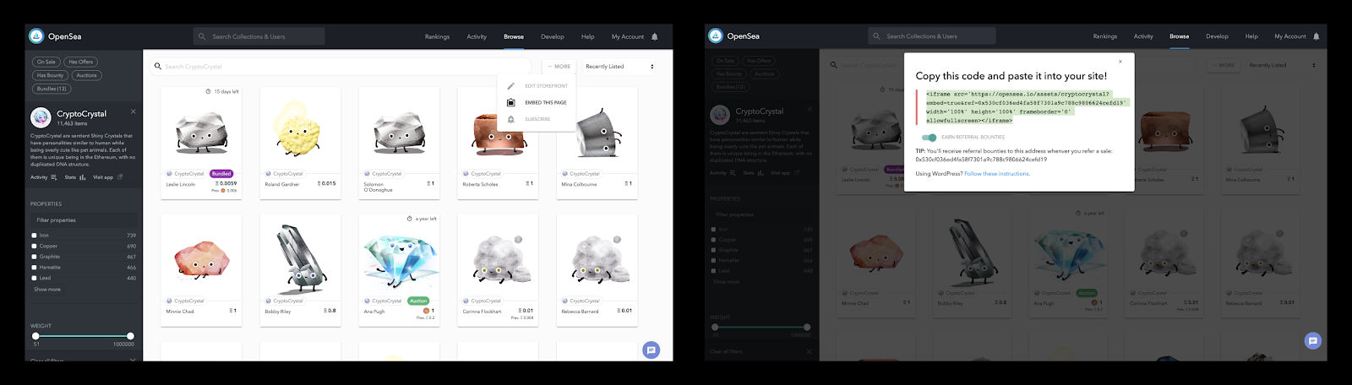Click the embed icon beside Embed This Page
The height and width of the screenshot is (385, 1352).
pyautogui.click(x=510, y=102)
